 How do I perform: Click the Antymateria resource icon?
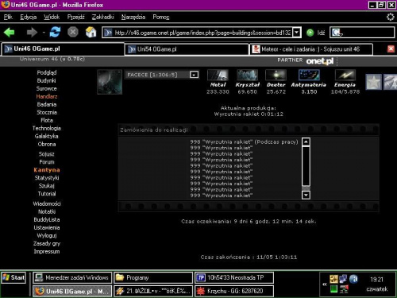tap(309, 75)
